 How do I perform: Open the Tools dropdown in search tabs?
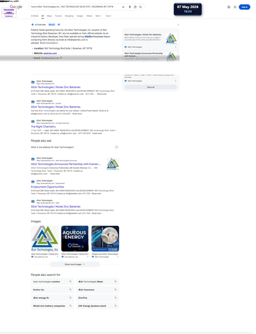click(109, 16)
